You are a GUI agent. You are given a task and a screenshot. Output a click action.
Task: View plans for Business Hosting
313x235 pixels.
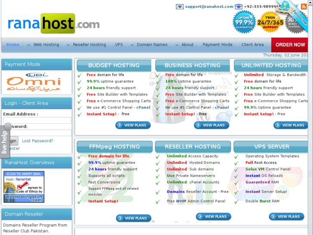click(211, 125)
